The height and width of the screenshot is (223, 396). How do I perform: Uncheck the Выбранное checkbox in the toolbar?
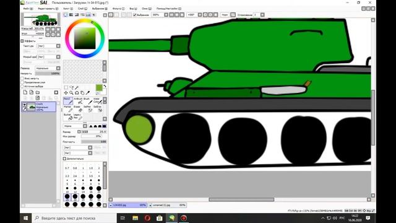135,15
